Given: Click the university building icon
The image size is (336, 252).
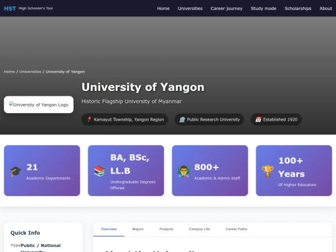Looking at the screenshot, I should (182, 119).
